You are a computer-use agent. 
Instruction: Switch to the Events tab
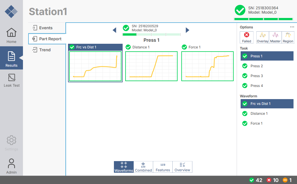(47, 28)
